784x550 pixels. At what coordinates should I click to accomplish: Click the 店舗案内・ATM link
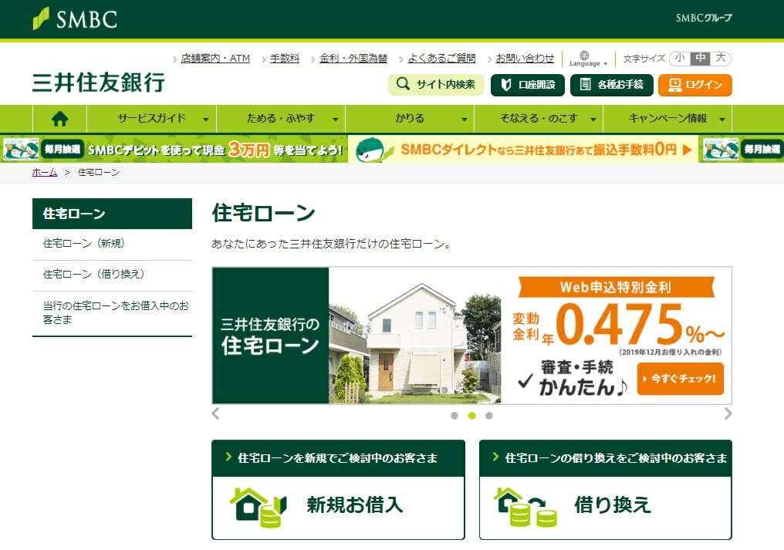coord(215,59)
